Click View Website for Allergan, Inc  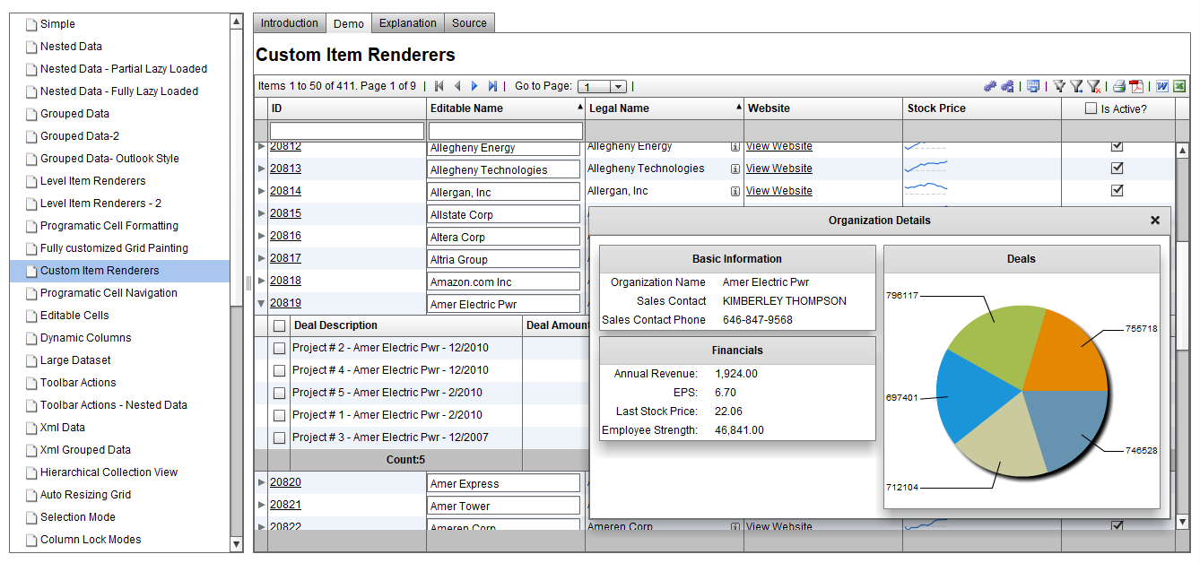(778, 191)
